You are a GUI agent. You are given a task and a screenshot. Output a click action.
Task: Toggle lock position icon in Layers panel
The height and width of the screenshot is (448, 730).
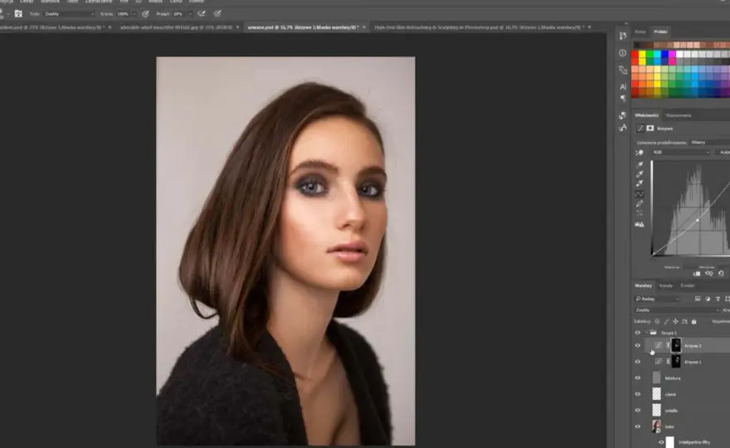[x=675, y=321]
